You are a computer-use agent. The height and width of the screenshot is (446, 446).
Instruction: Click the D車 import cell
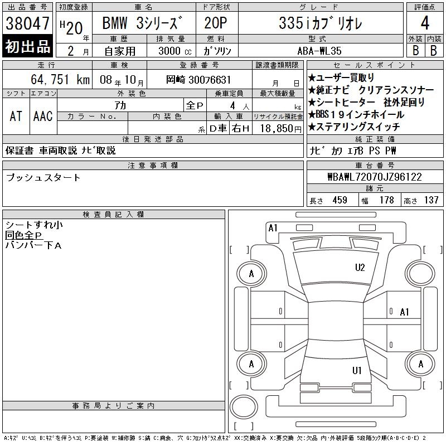coord(218,129)
